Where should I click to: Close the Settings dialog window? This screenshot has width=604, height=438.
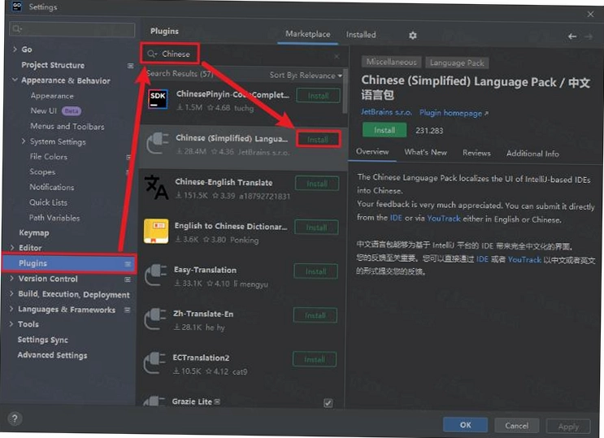pyautogui.click(x=590, y=15)
